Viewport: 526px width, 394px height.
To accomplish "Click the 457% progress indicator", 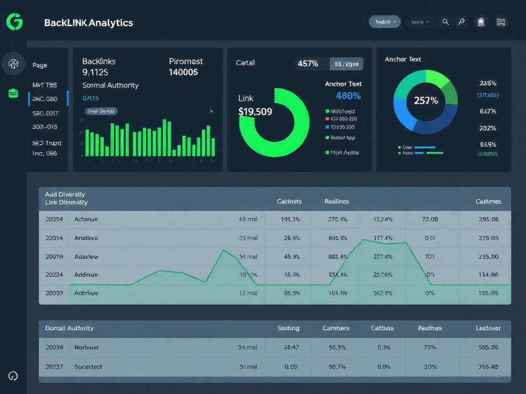I will click(308, 64).
